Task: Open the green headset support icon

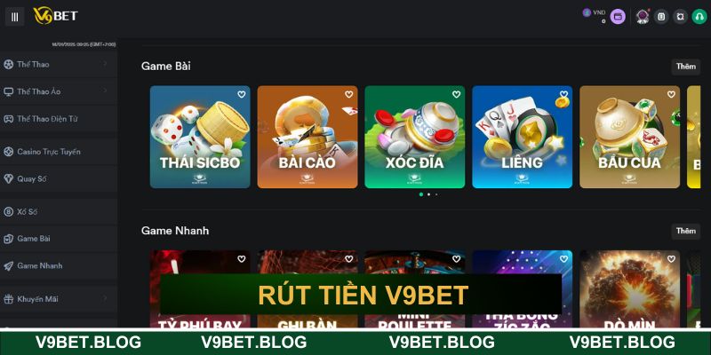Action: tap(699, 17)
